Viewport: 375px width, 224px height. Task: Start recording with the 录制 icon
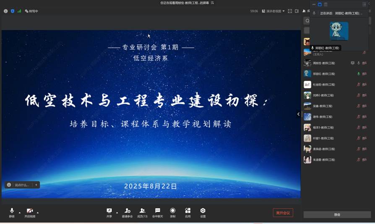point(172,212)
